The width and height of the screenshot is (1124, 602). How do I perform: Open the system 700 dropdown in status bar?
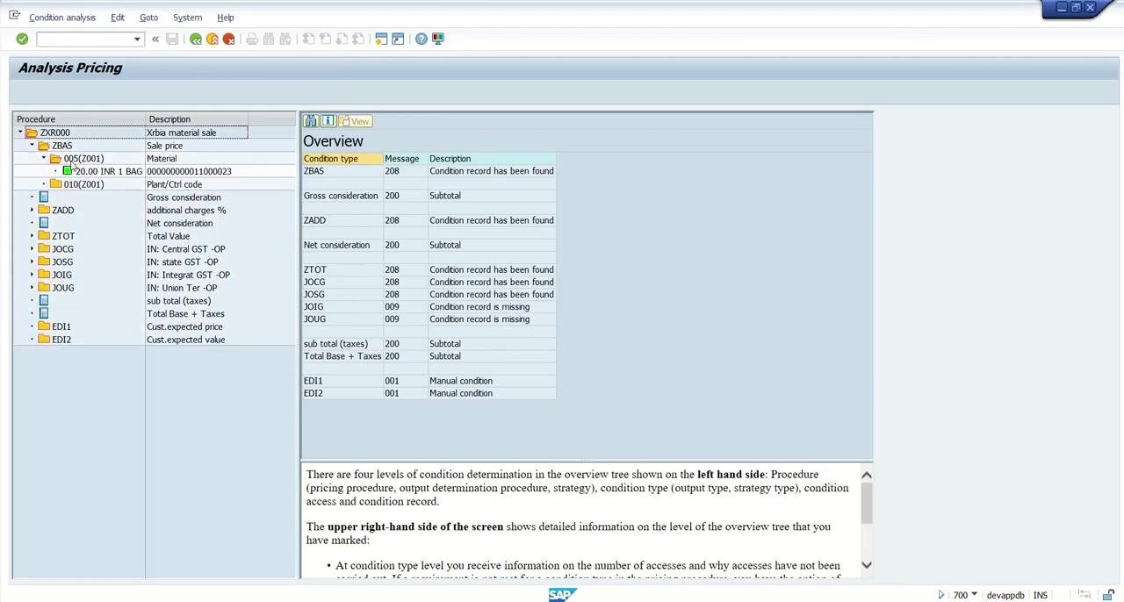tap(974, 595)
